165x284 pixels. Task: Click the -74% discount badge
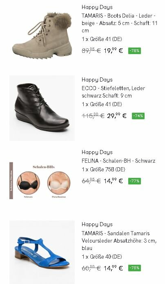[x=138, y=116]
